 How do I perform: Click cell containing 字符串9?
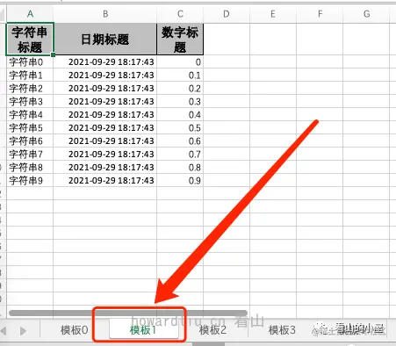(x=30, y=180)
